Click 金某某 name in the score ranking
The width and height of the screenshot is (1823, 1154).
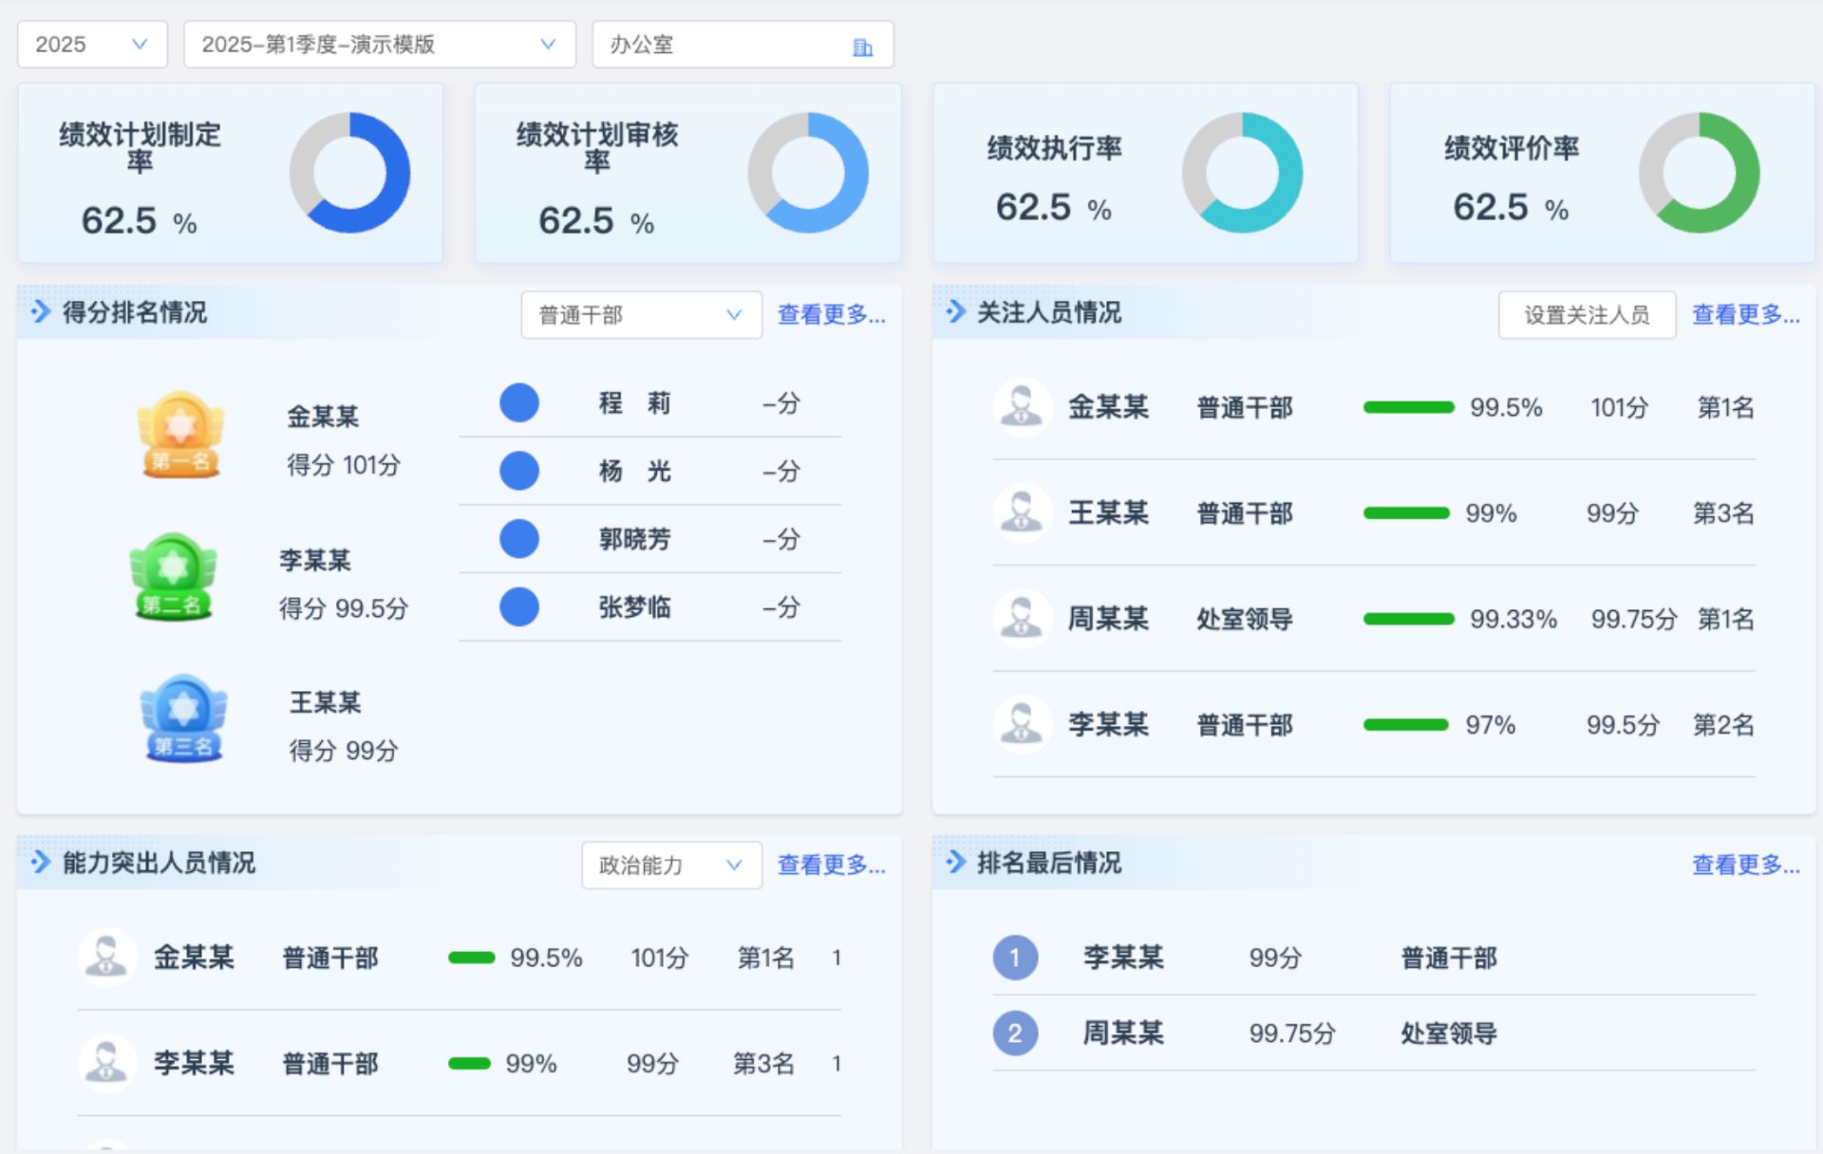[x=323, y=417]
